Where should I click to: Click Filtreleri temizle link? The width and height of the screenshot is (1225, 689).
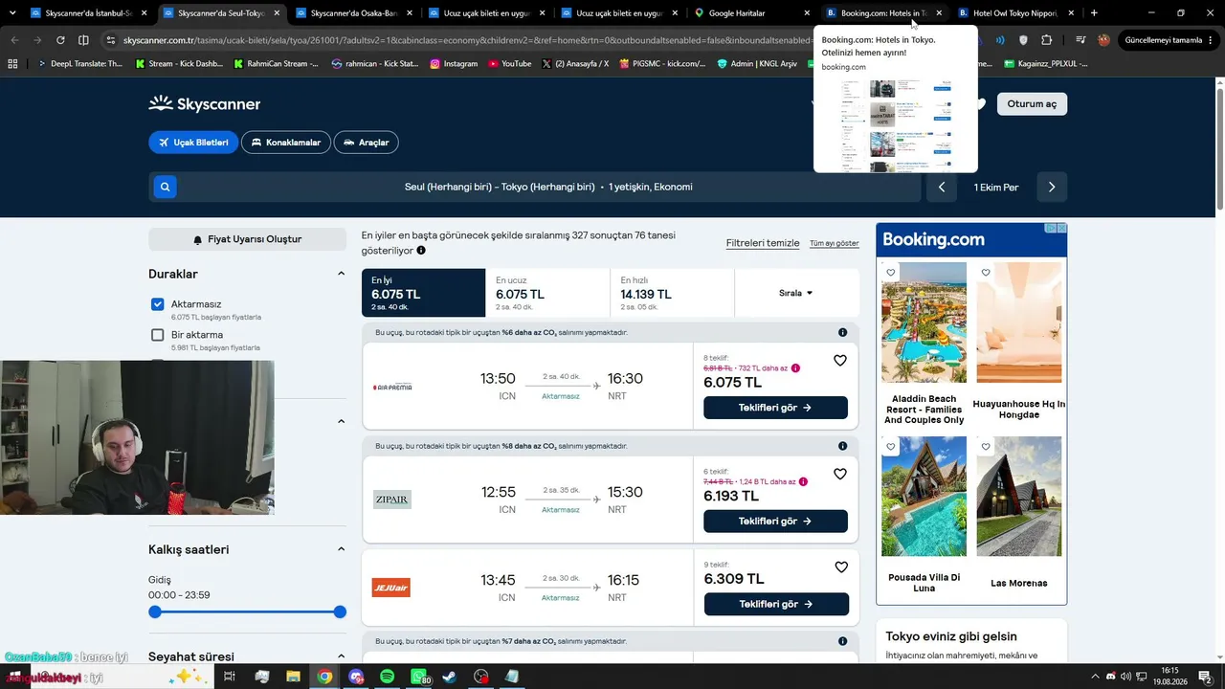[x=763, y=243]
